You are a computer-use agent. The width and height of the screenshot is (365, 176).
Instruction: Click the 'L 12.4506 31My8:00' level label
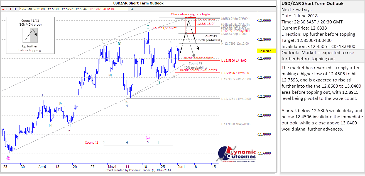pos(235,73)
